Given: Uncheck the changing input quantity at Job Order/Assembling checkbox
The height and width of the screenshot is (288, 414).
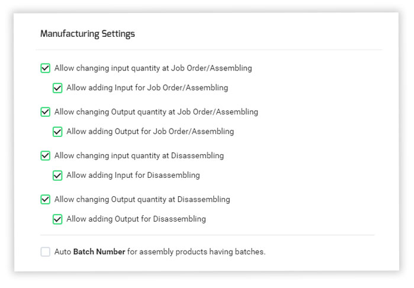Looking at the screenshot, I should (x=46, y=68).
